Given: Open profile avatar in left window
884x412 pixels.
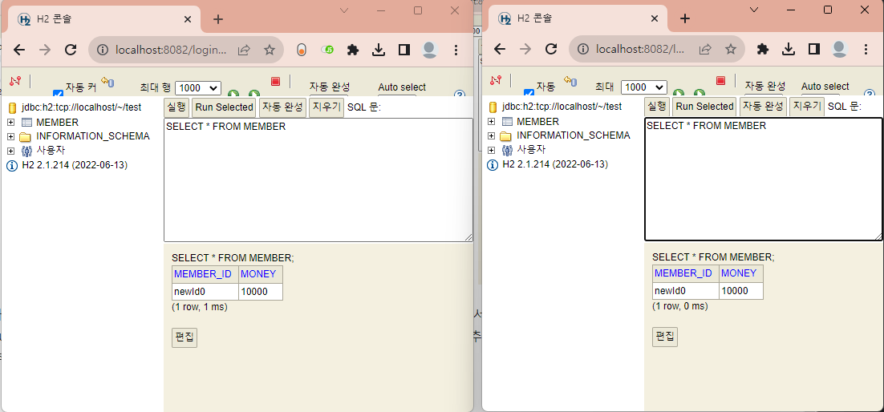Looking at the screenshot, I should click(x=430, y=50).
